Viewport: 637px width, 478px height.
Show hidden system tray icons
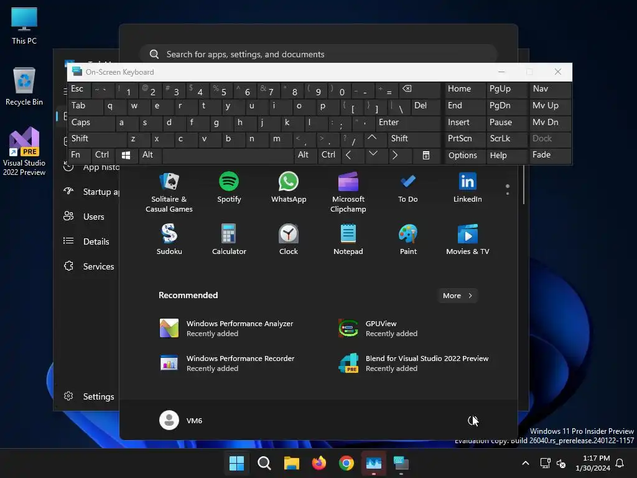point(525,463)
